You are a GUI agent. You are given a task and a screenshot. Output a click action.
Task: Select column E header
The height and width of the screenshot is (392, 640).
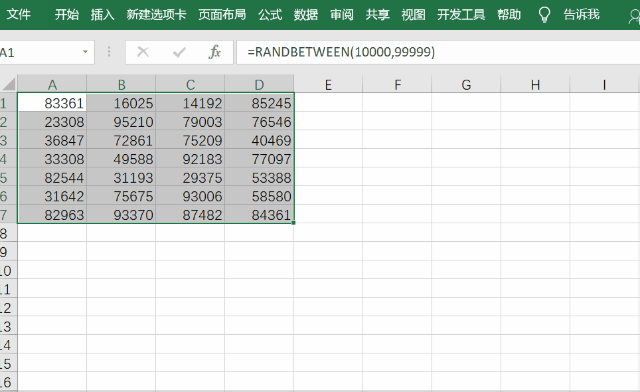coord(328,84)
